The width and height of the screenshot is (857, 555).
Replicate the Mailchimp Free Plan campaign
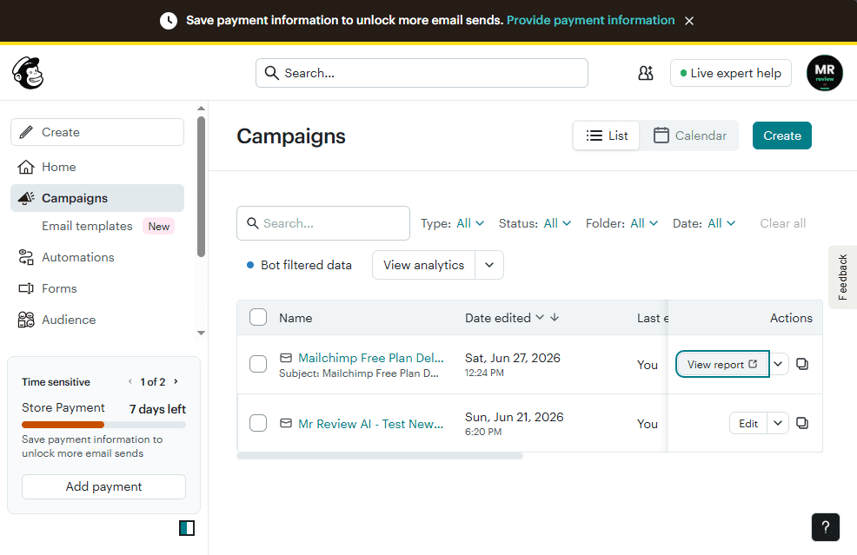click(x=801, y=364)
